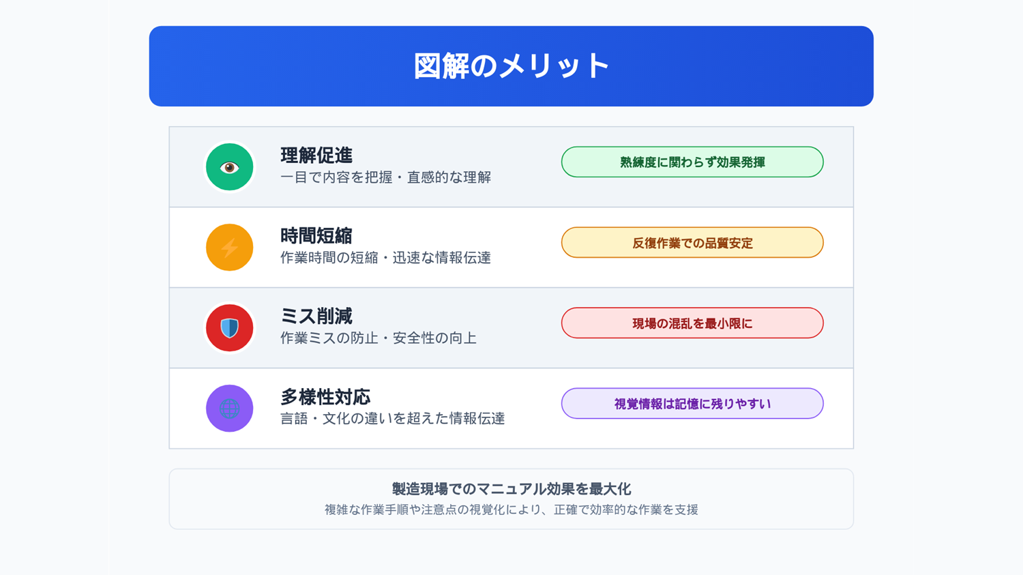Select the 時間短縮 heading
The image size is (1023, 575).
point(316,236)
